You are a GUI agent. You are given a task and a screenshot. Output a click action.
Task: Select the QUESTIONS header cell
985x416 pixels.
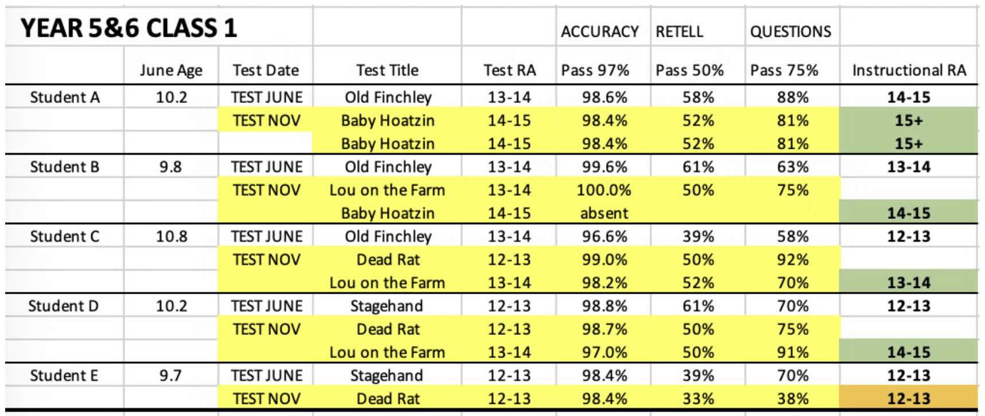790,31
